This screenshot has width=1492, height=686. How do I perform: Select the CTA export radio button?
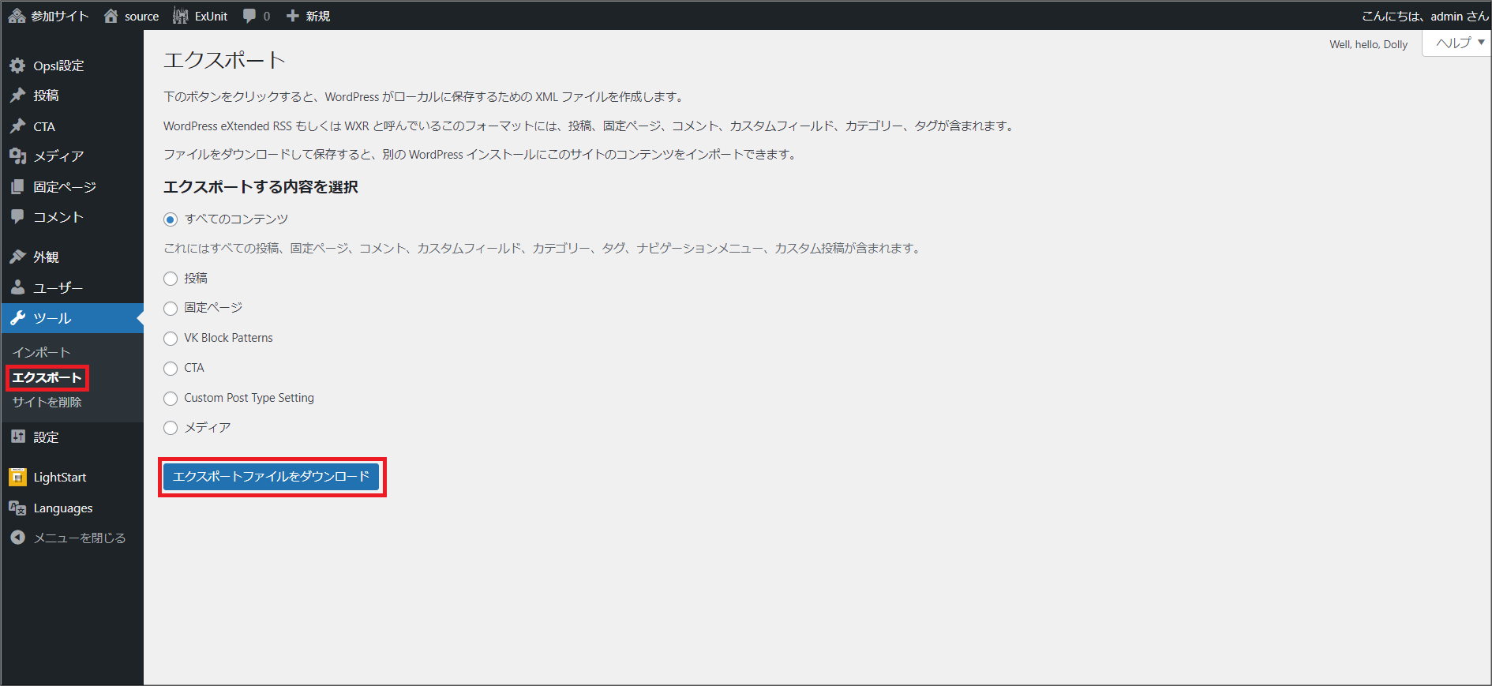171,369
